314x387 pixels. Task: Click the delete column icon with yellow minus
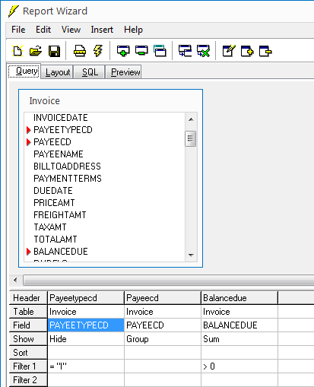[x=265, y=51]
